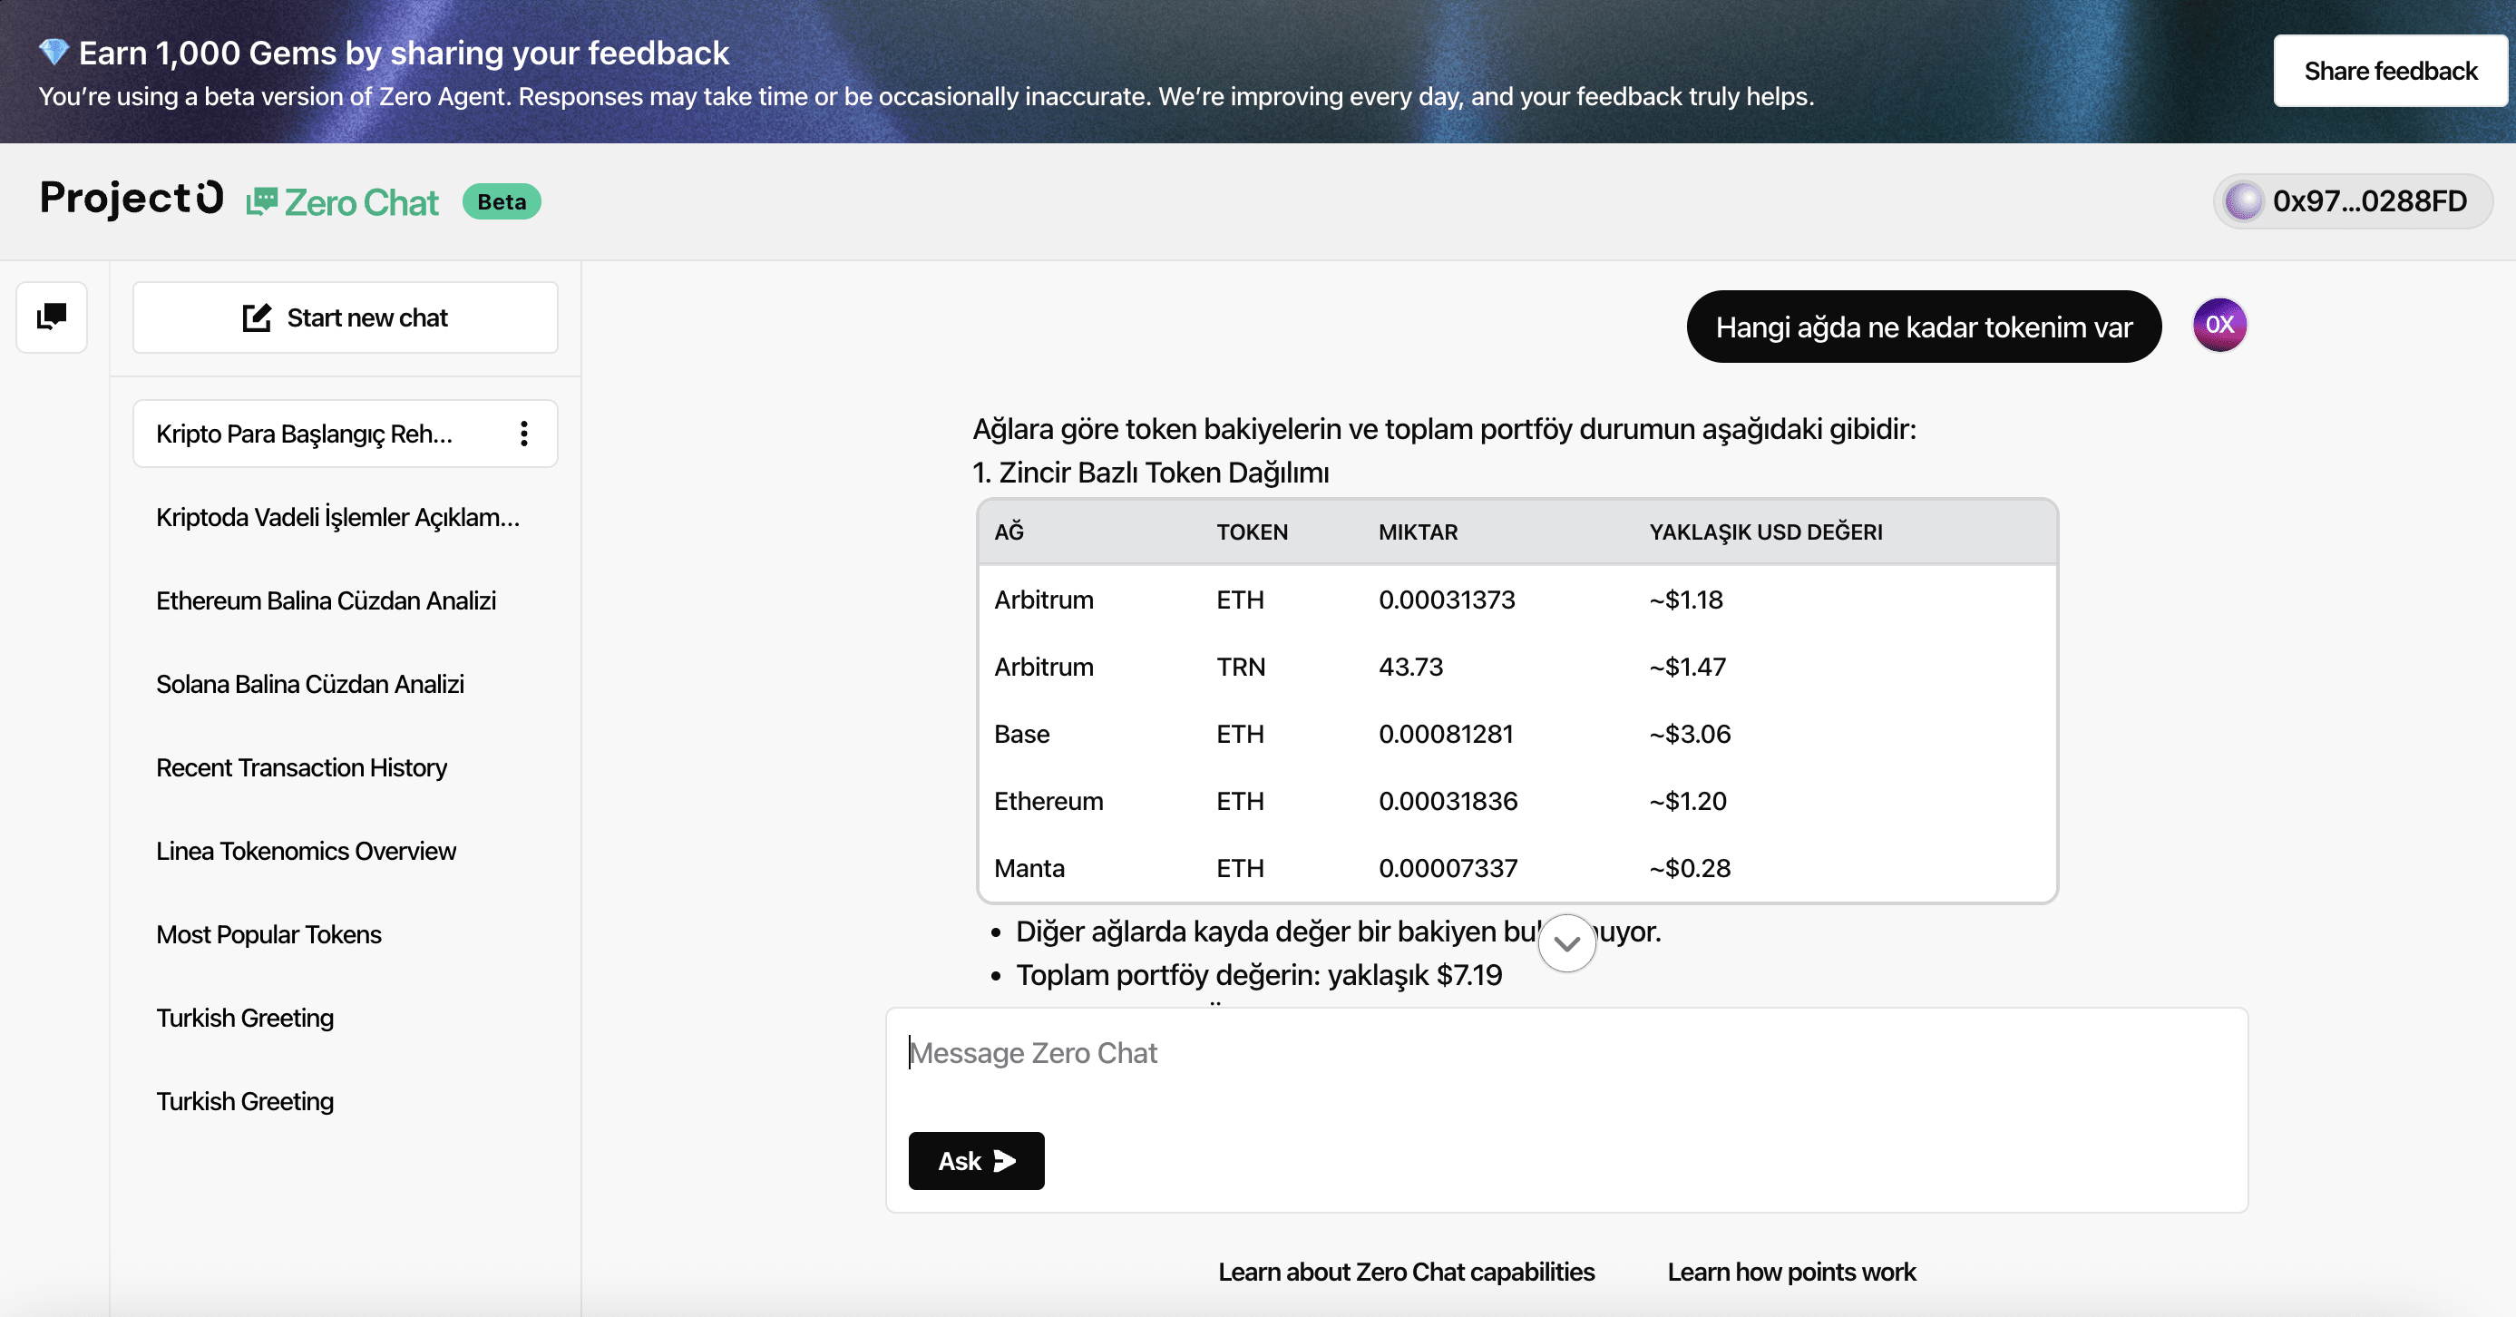
Task: Click the Share feedback button
Action: tap(2390, 72)
